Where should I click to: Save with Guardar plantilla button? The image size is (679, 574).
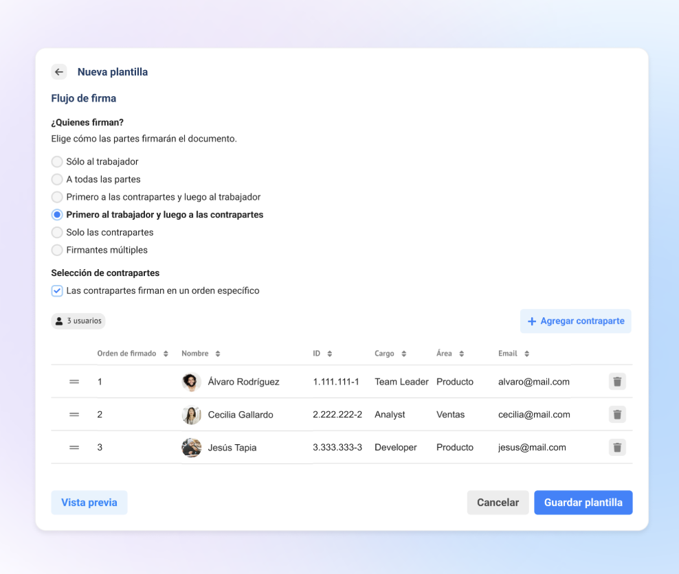(x=583, y=503)
